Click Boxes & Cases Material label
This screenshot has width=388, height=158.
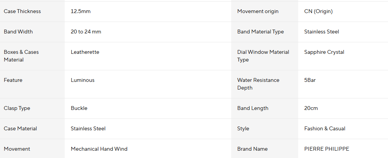(x=21, y=56)
